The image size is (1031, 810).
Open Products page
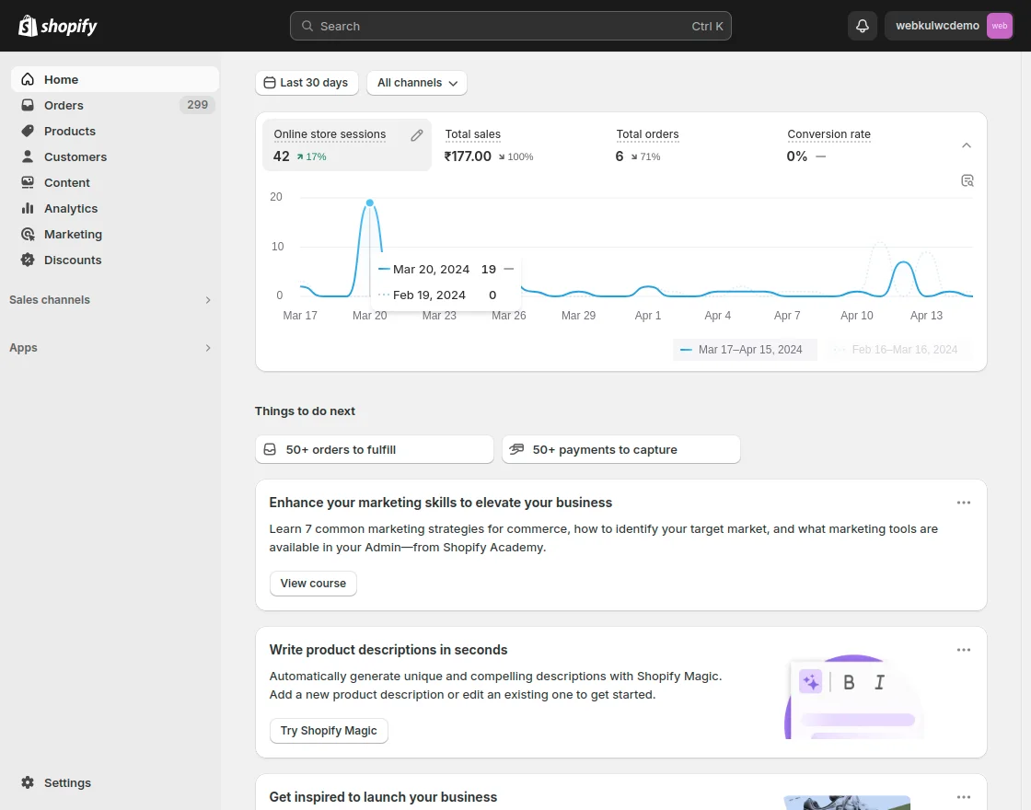click(115, 131)
